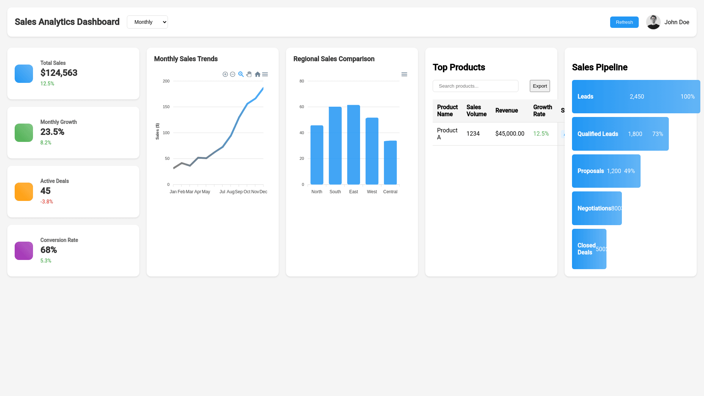Sort by Growth Rate column header
This screenshot has height=396, width=704.
542,111
